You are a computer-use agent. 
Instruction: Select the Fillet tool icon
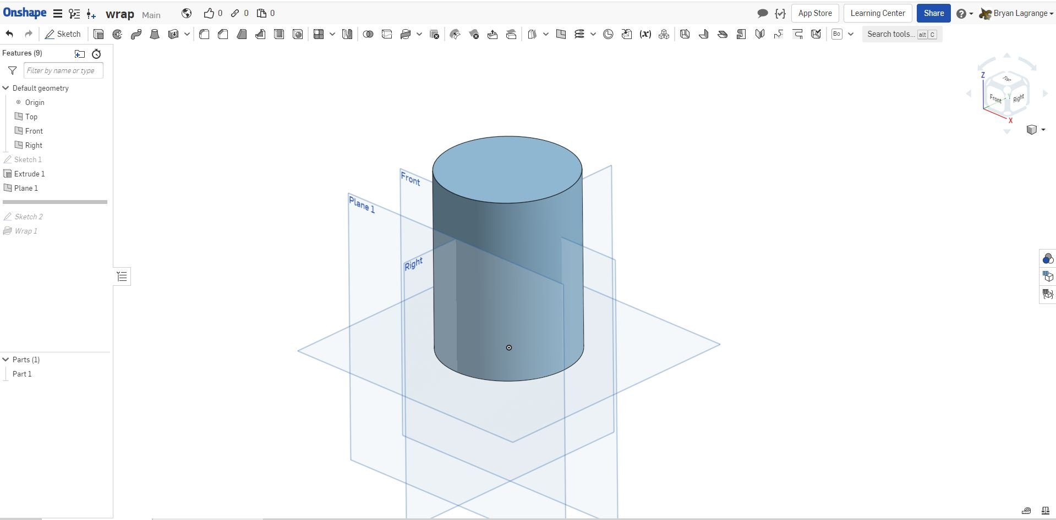pos(204,34)
